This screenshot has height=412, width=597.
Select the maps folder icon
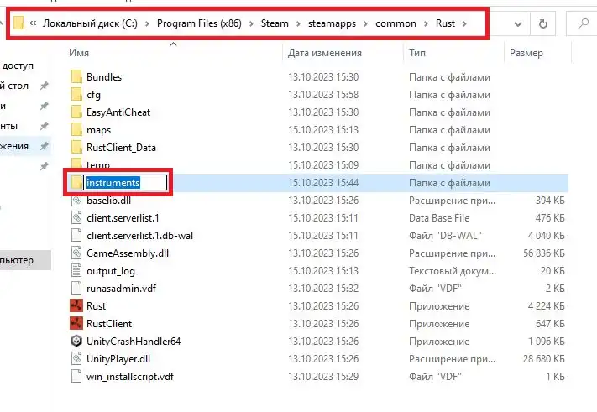pos(76,130)
